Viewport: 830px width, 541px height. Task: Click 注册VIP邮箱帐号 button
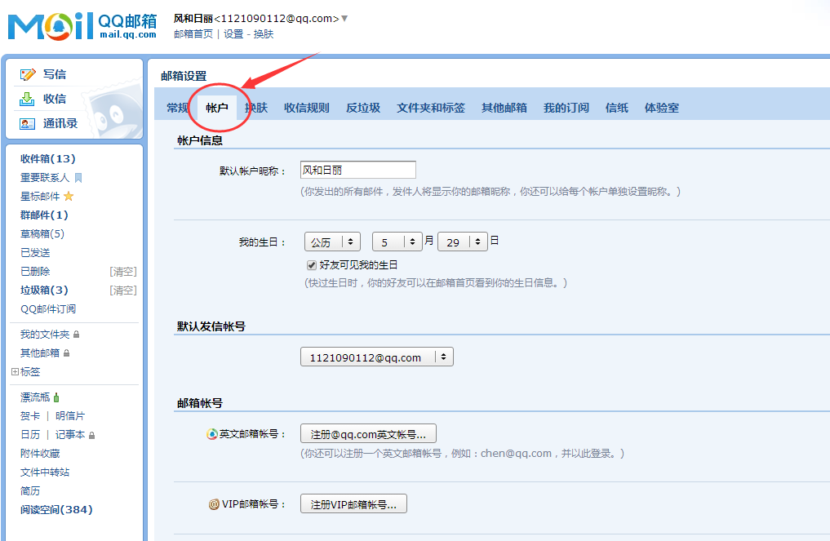(353, 504)
